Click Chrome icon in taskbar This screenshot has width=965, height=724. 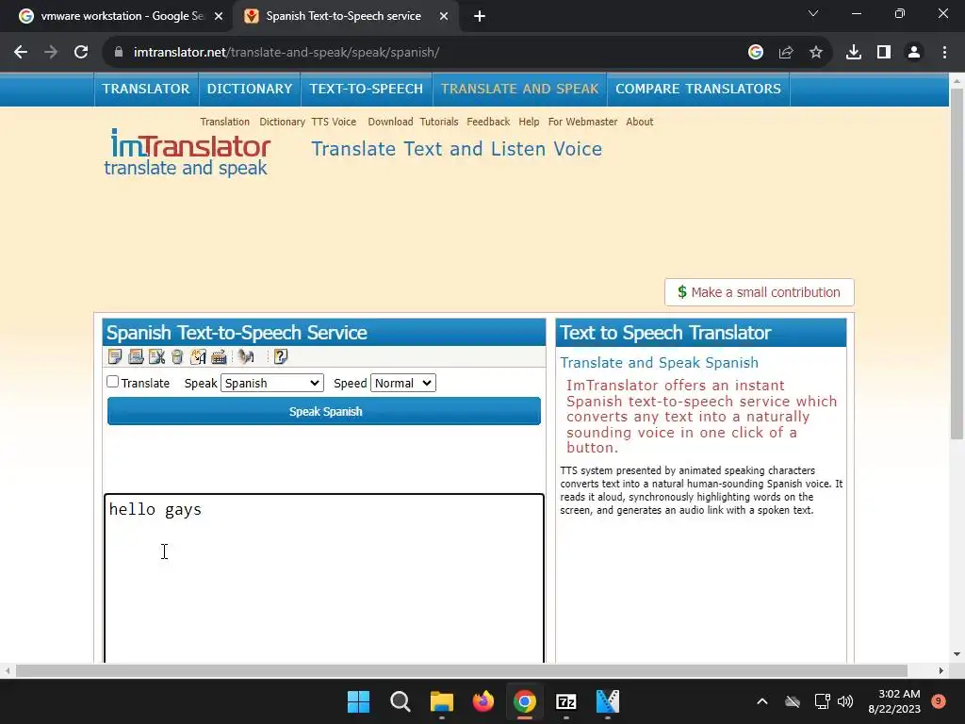pyautogui.click(x=525, y=701)
